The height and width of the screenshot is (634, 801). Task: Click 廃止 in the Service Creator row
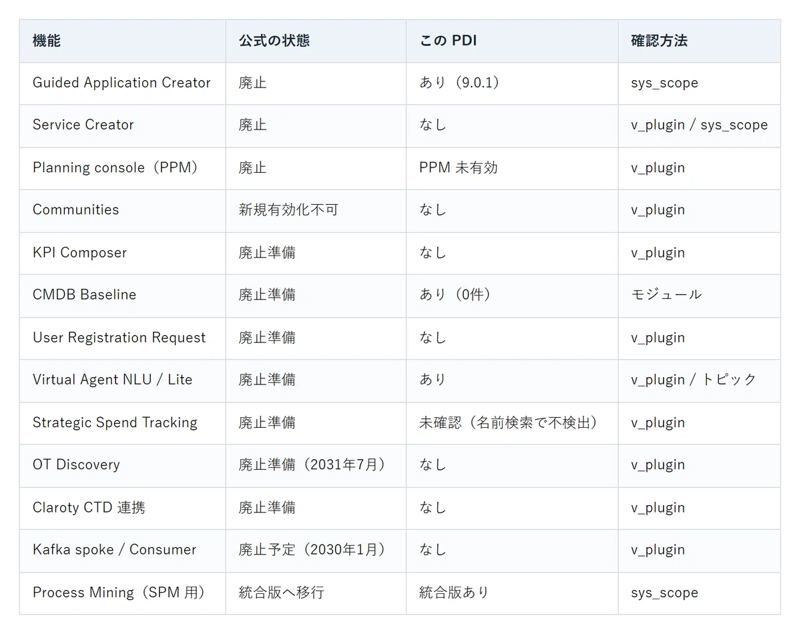click(252, 125)
